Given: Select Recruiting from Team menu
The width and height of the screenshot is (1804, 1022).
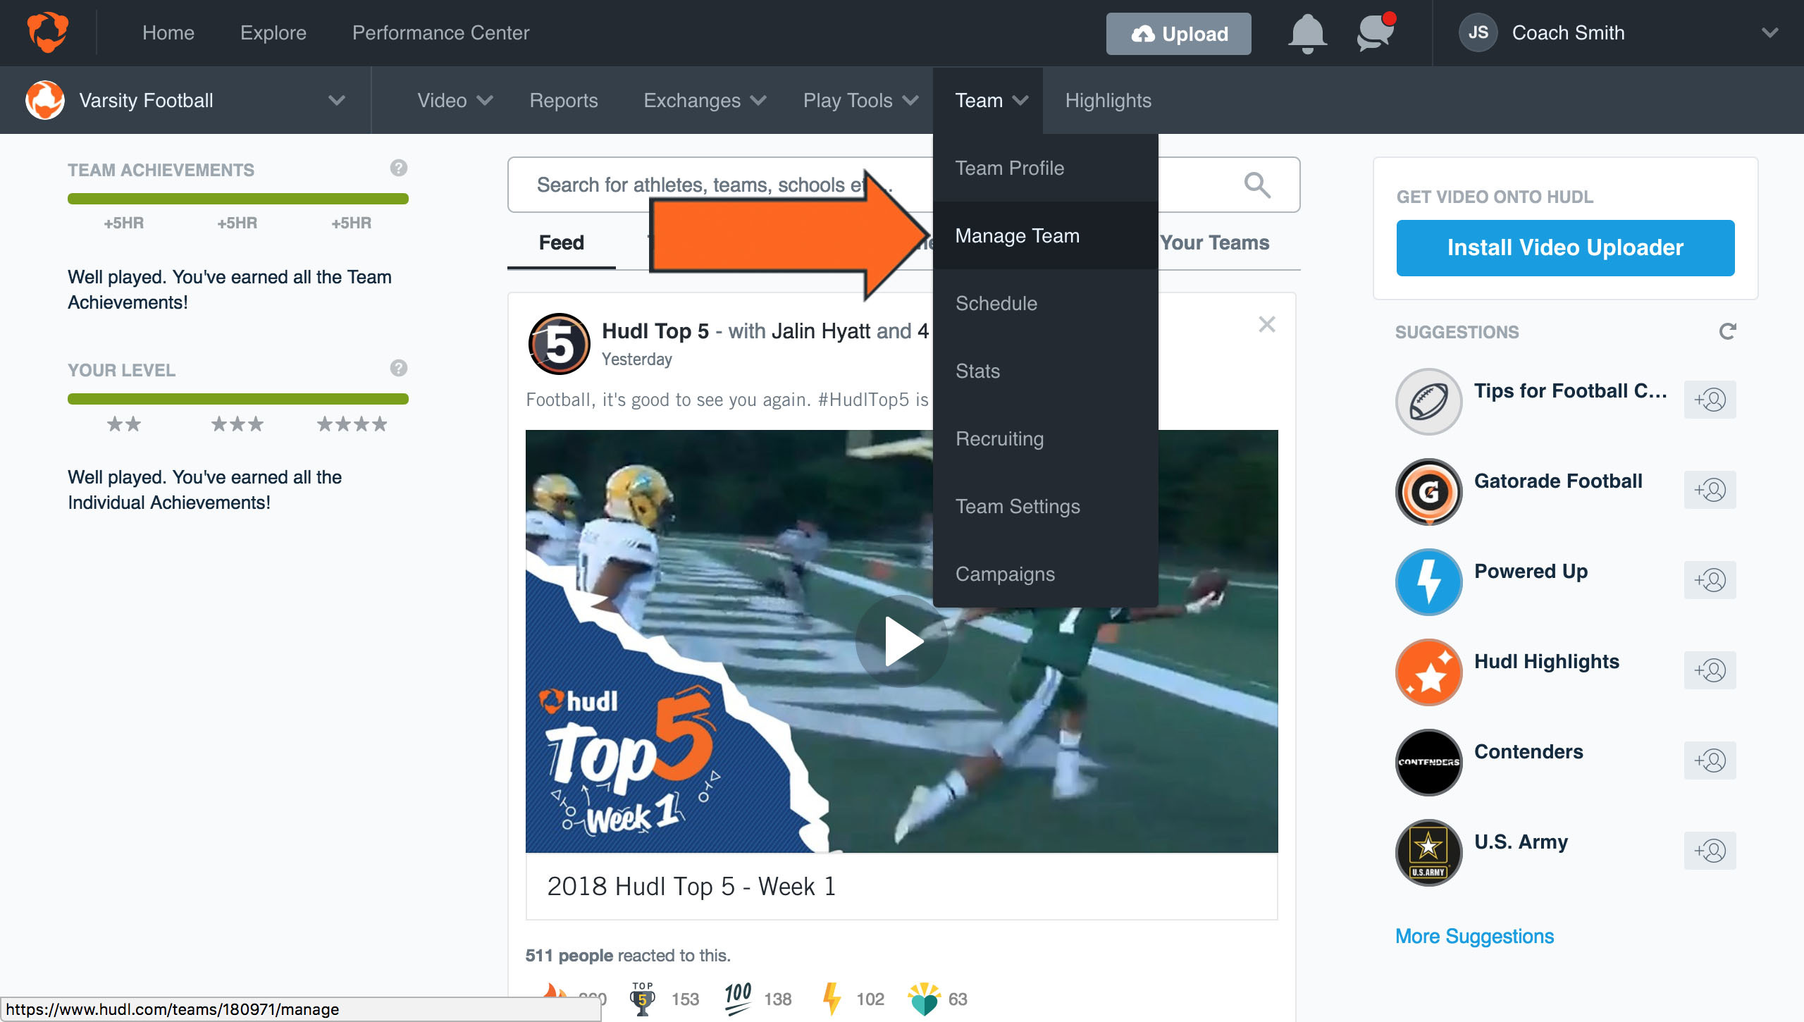Looking at the screenshot, I should click(1046, 438).
